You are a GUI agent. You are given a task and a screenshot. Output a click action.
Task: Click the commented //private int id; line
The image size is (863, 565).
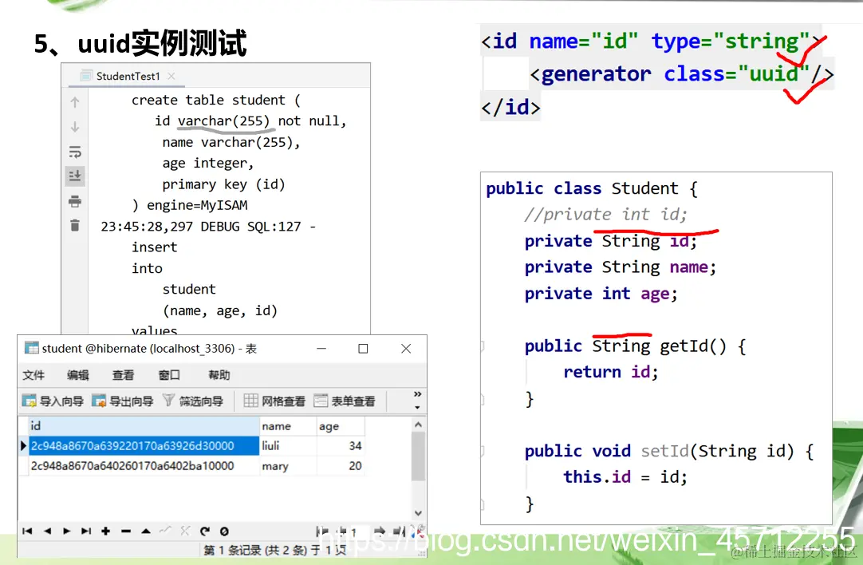[605, 214]
